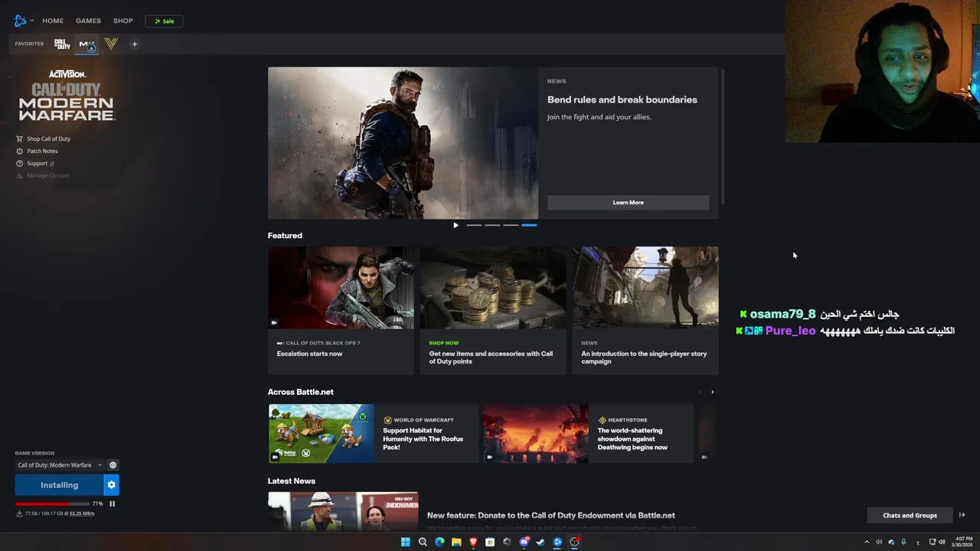Select the Call of Duty favorite icon
980x551 pixels.
[x=62, y=44]
